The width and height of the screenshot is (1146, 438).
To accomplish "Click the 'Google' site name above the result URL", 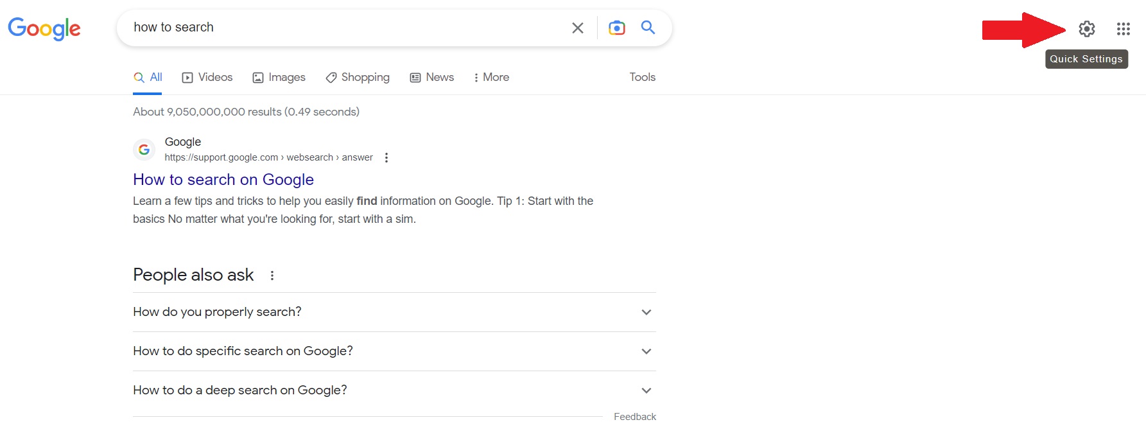I will 183,142.
